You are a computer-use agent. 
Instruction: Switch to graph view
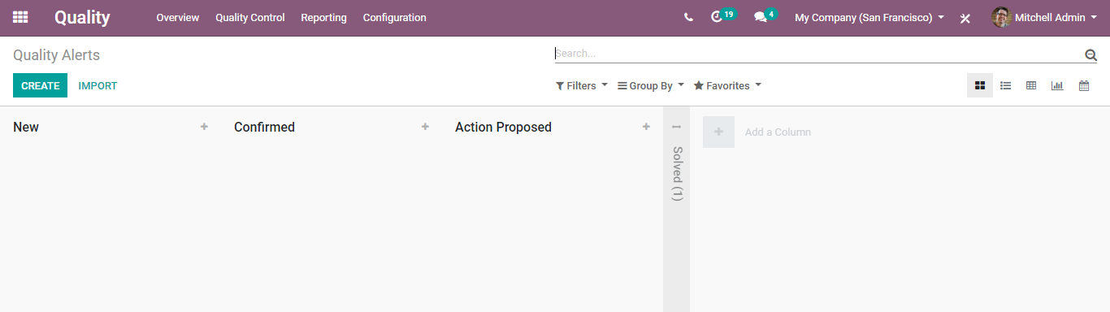click(x=1057, y=85)
